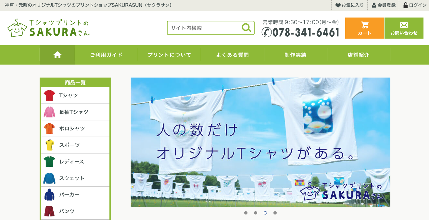Open お気に入り favorites link
429x220 pixels.
coord(349,5)
